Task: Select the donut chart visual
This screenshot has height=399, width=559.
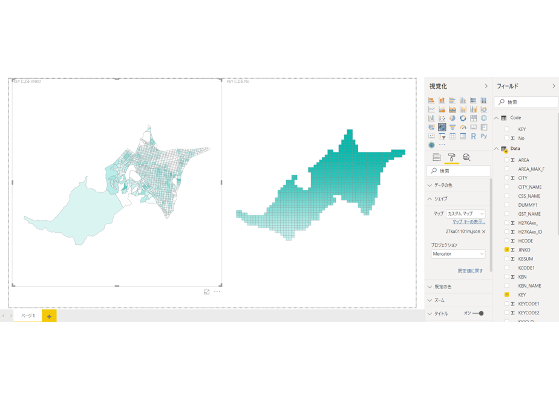Action: click(x=463, y=118)
